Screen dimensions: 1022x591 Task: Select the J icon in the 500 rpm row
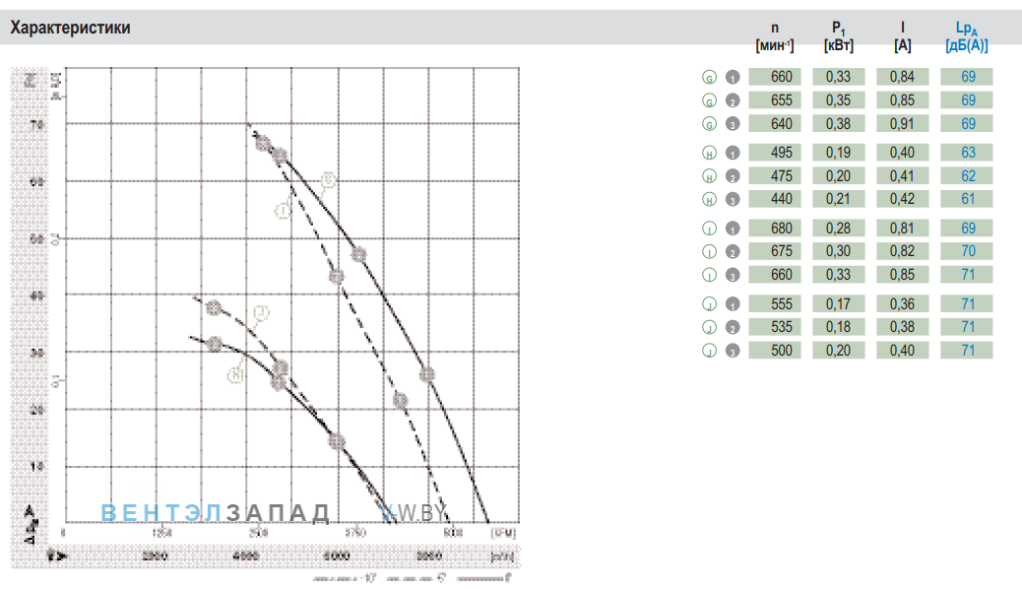click(x=709, y=351)
